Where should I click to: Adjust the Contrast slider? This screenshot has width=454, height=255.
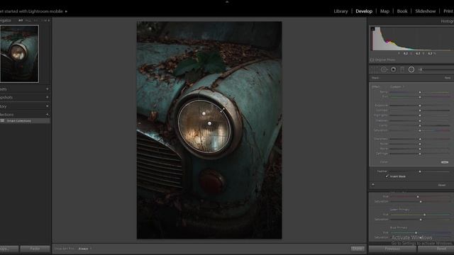(420, 110)
